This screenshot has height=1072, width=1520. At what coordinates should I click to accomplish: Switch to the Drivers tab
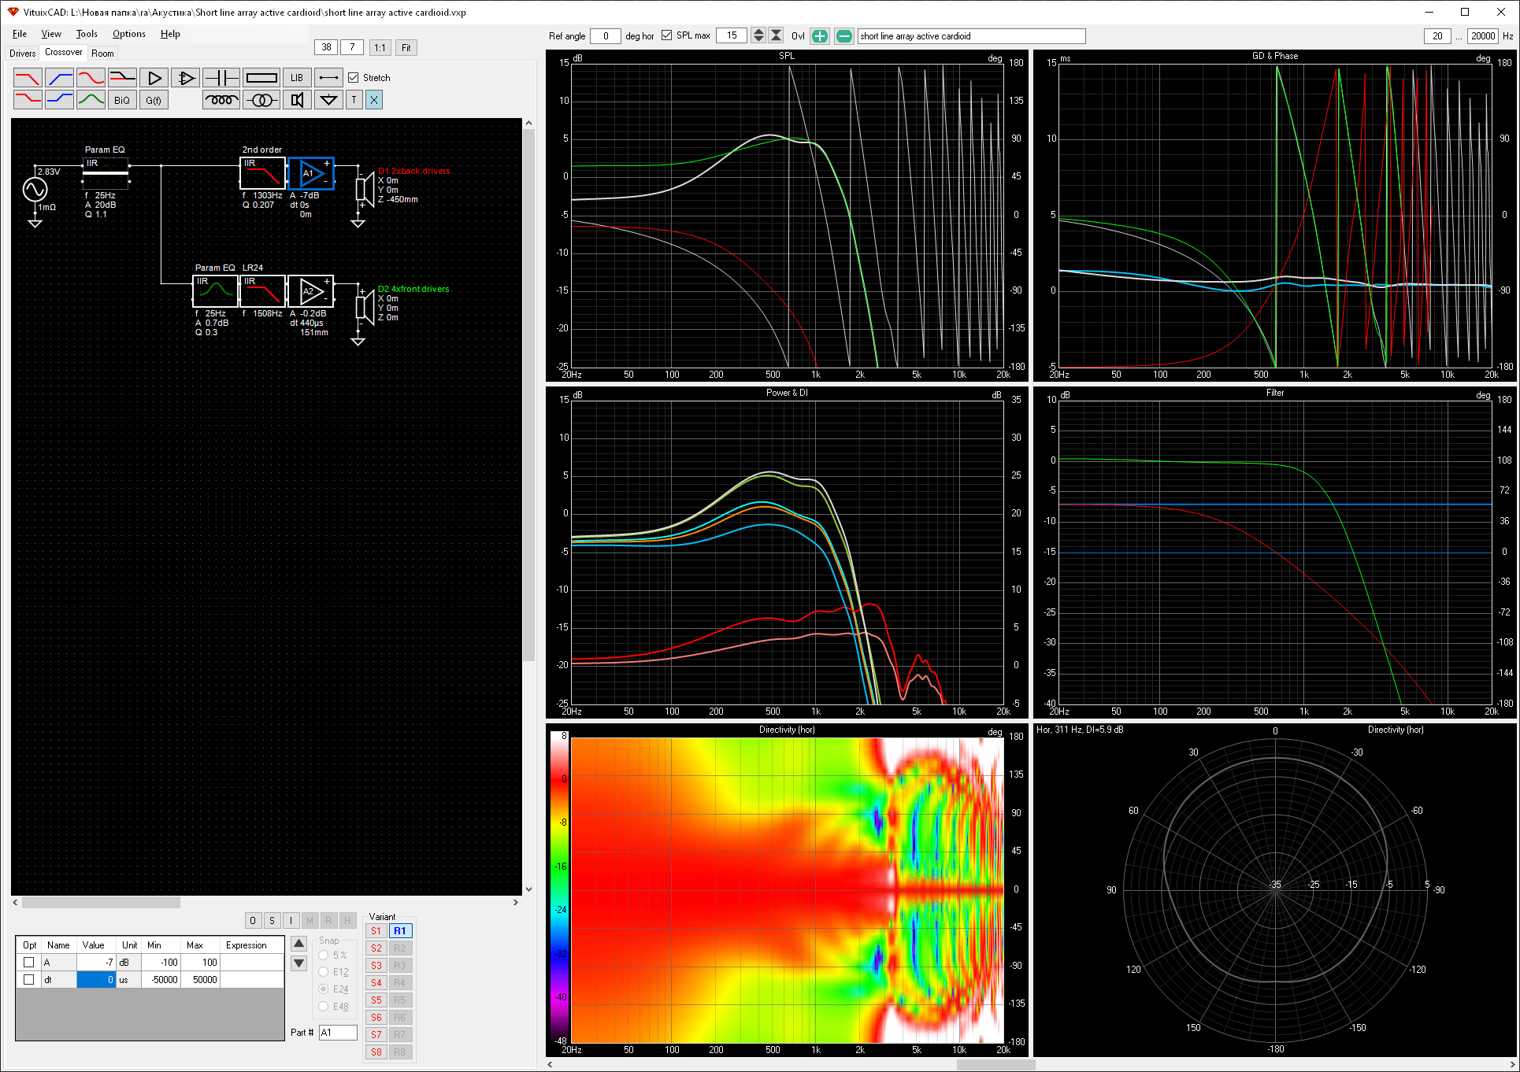pyautogui.click(x=22, y=54)
